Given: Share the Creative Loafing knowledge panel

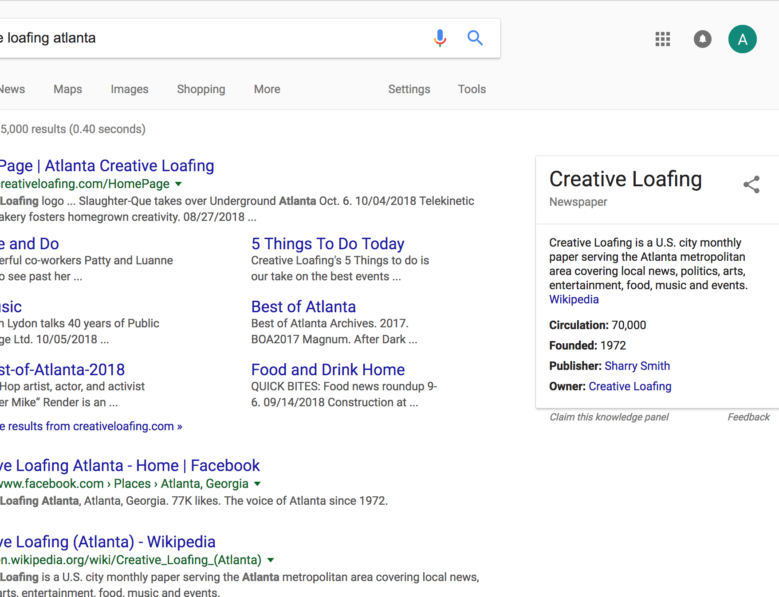Looking at the screenshot, I should click(751, 185).
